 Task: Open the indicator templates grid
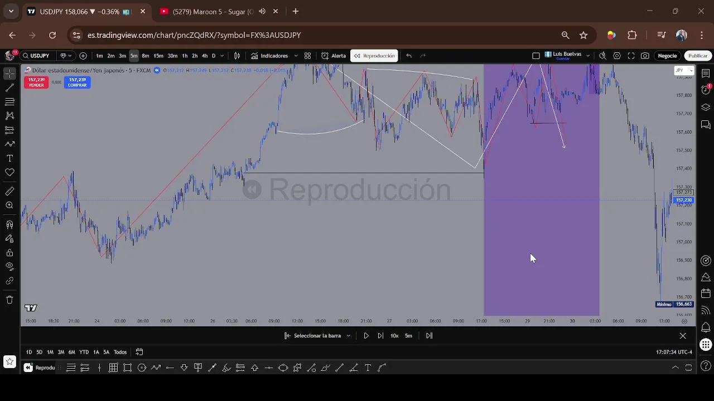[307, 56]
